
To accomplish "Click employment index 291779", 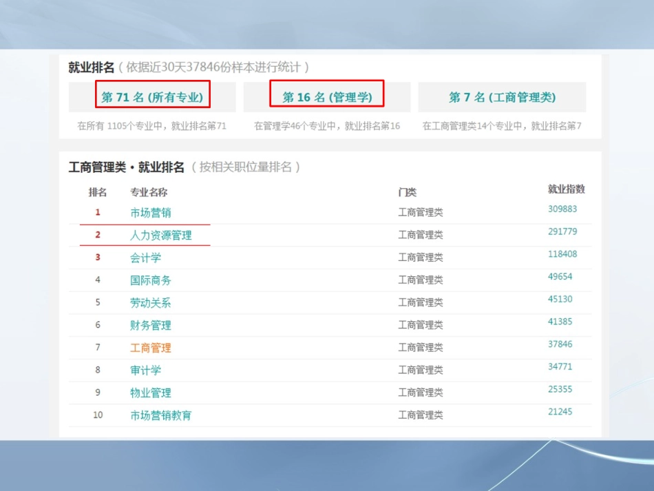I will [562, 231].
